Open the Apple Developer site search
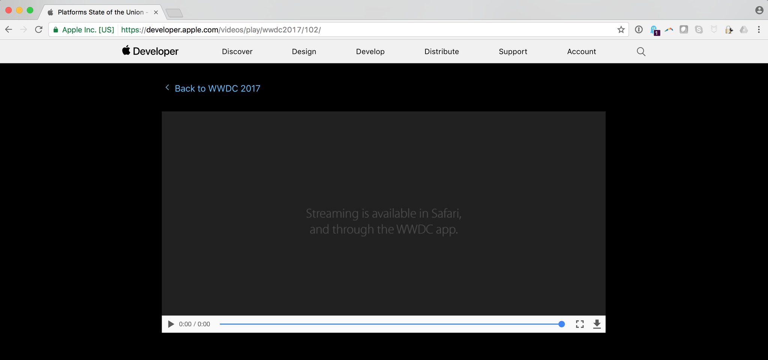Image resolution: width=768 pixels, height=360 pixels. (641, 52)
